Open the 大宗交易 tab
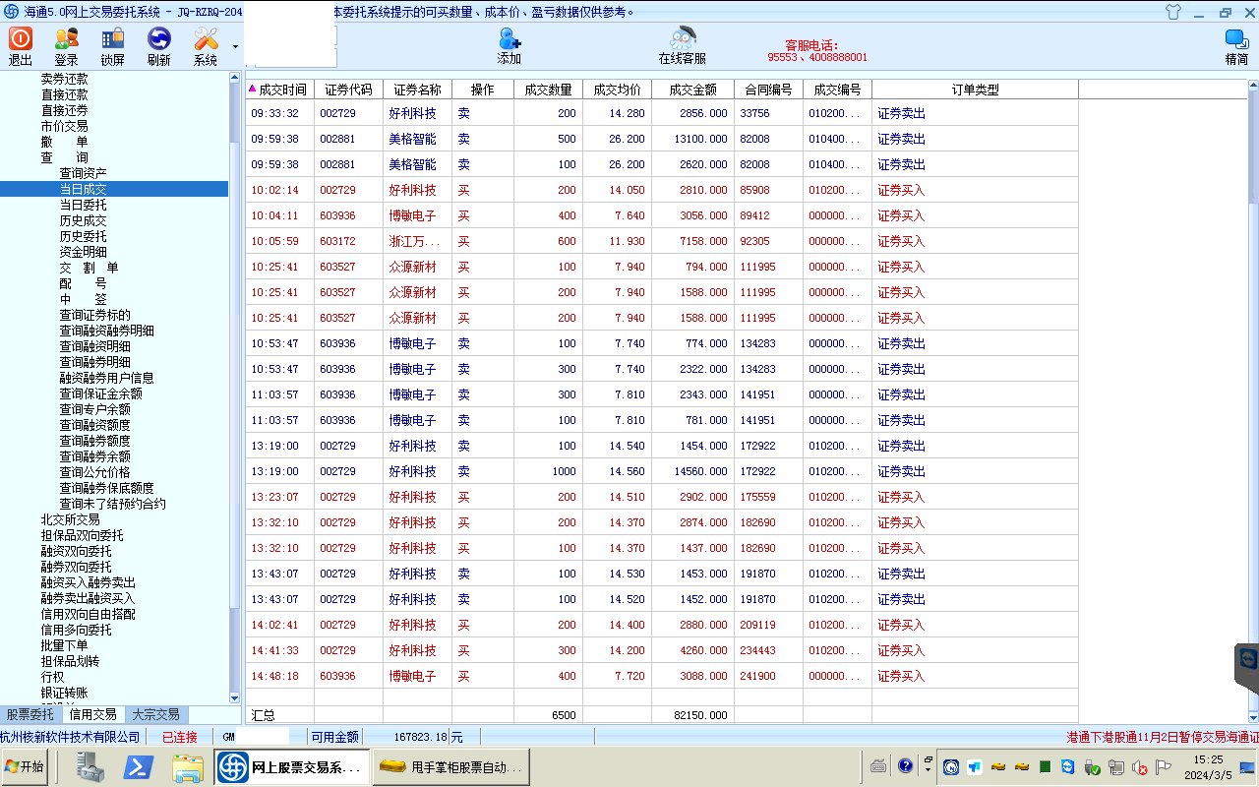This screenshot has width=1259, height=787. 155,714
